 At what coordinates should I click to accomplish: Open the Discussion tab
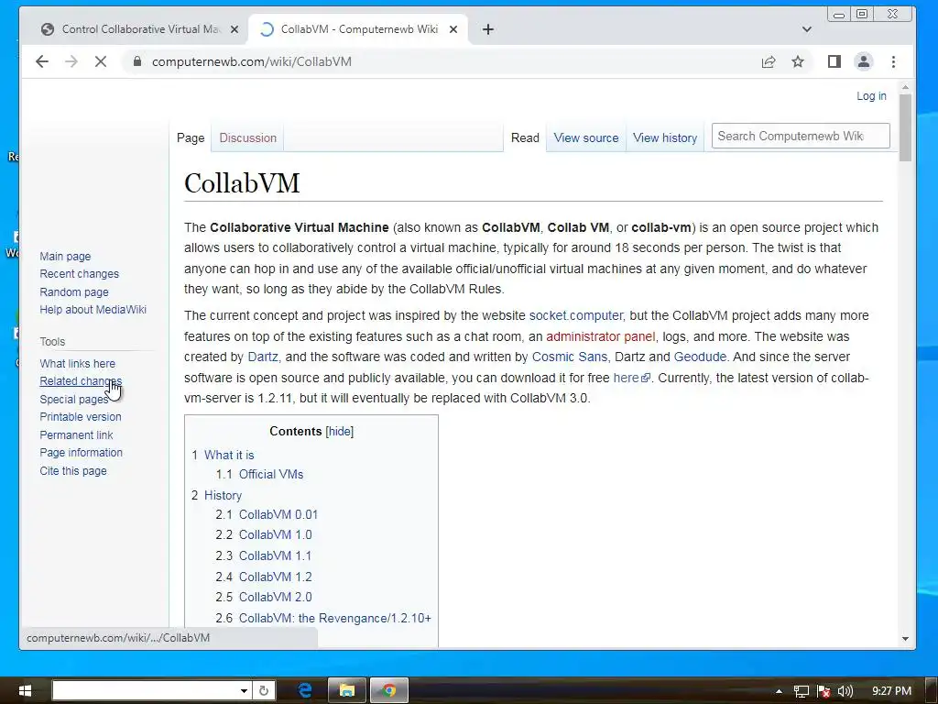pos(247,137)
